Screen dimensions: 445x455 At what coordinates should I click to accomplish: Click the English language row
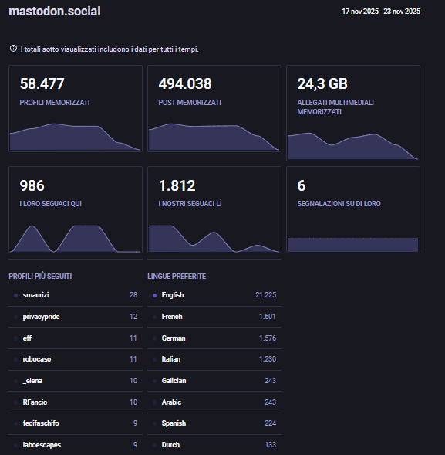[214, 295]
